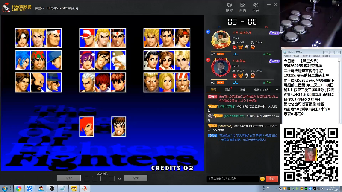Image resolution: width=342 pixels, height=192 pixels.
Task: Click P2's round fire medal icon
Action: (x=253, y=76)
